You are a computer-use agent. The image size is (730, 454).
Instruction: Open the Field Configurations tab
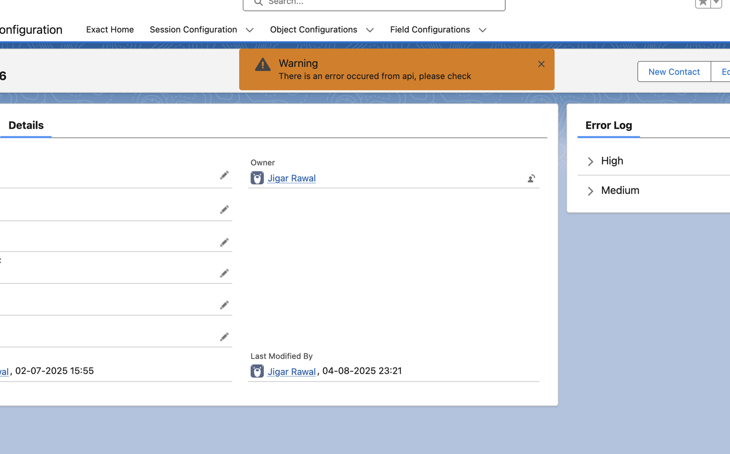tap(430, 30)
